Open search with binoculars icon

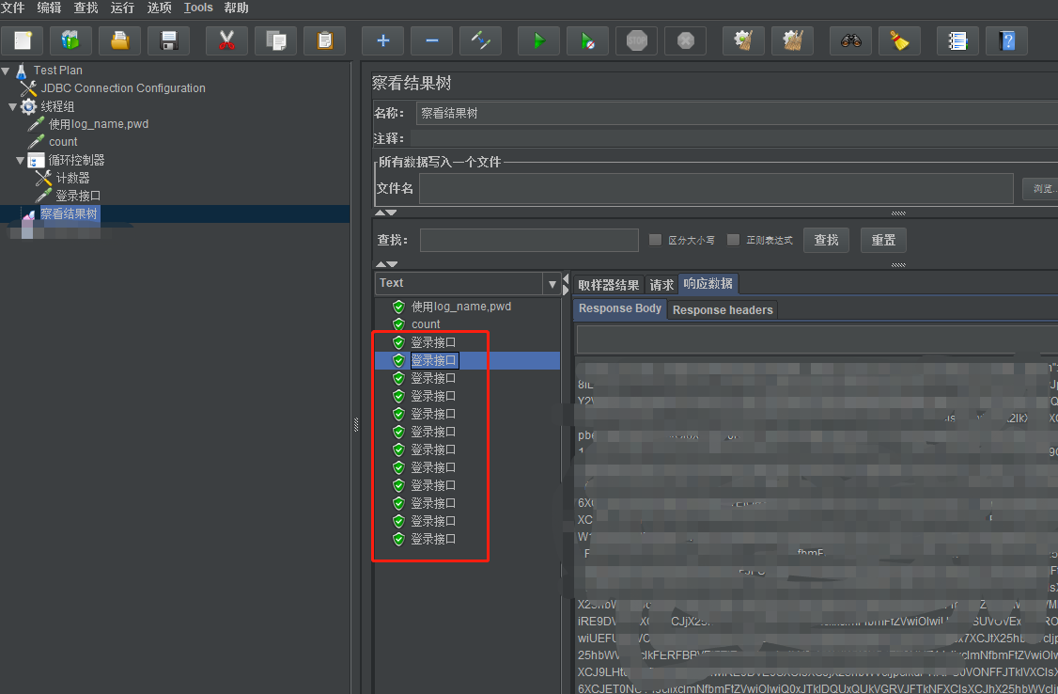coord(851,40)
